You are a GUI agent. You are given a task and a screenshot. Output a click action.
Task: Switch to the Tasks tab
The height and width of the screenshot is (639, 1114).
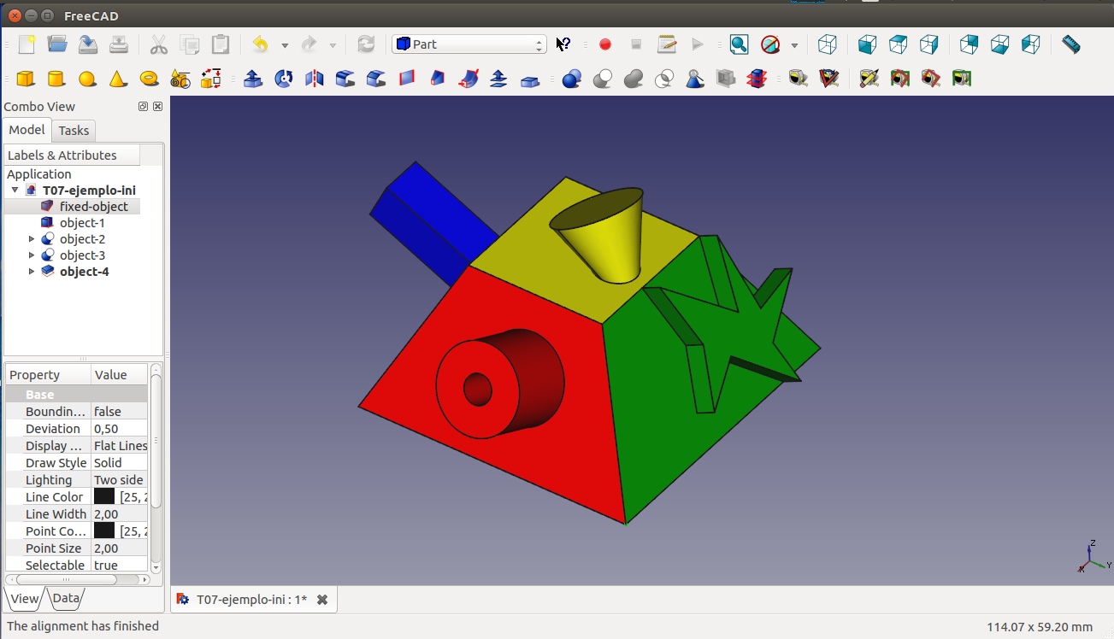point(74,131)
